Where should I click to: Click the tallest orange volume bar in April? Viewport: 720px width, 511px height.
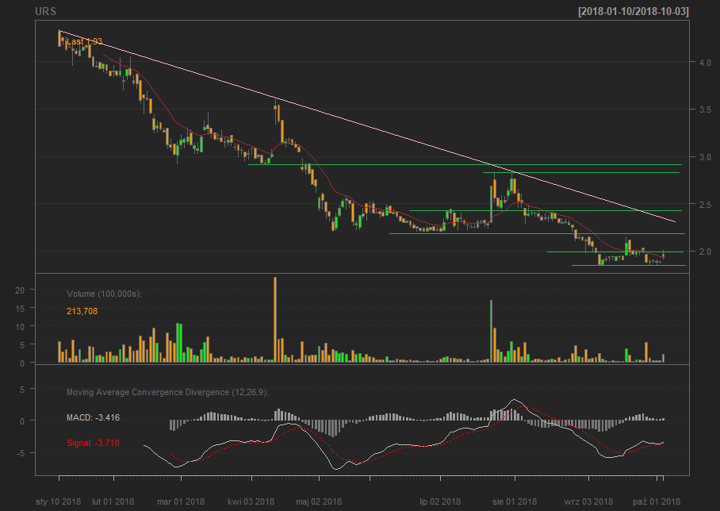tap(275, 319)
